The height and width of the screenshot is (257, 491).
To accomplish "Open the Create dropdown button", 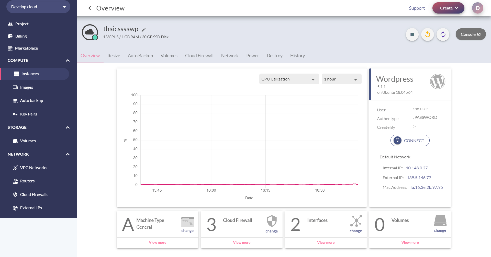I will (448, 8).
